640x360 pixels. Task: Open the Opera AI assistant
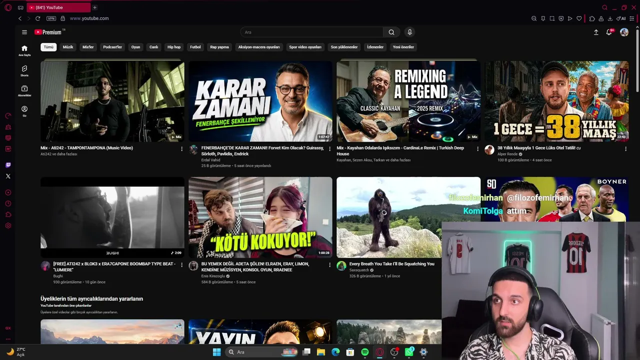pos(621,18)
